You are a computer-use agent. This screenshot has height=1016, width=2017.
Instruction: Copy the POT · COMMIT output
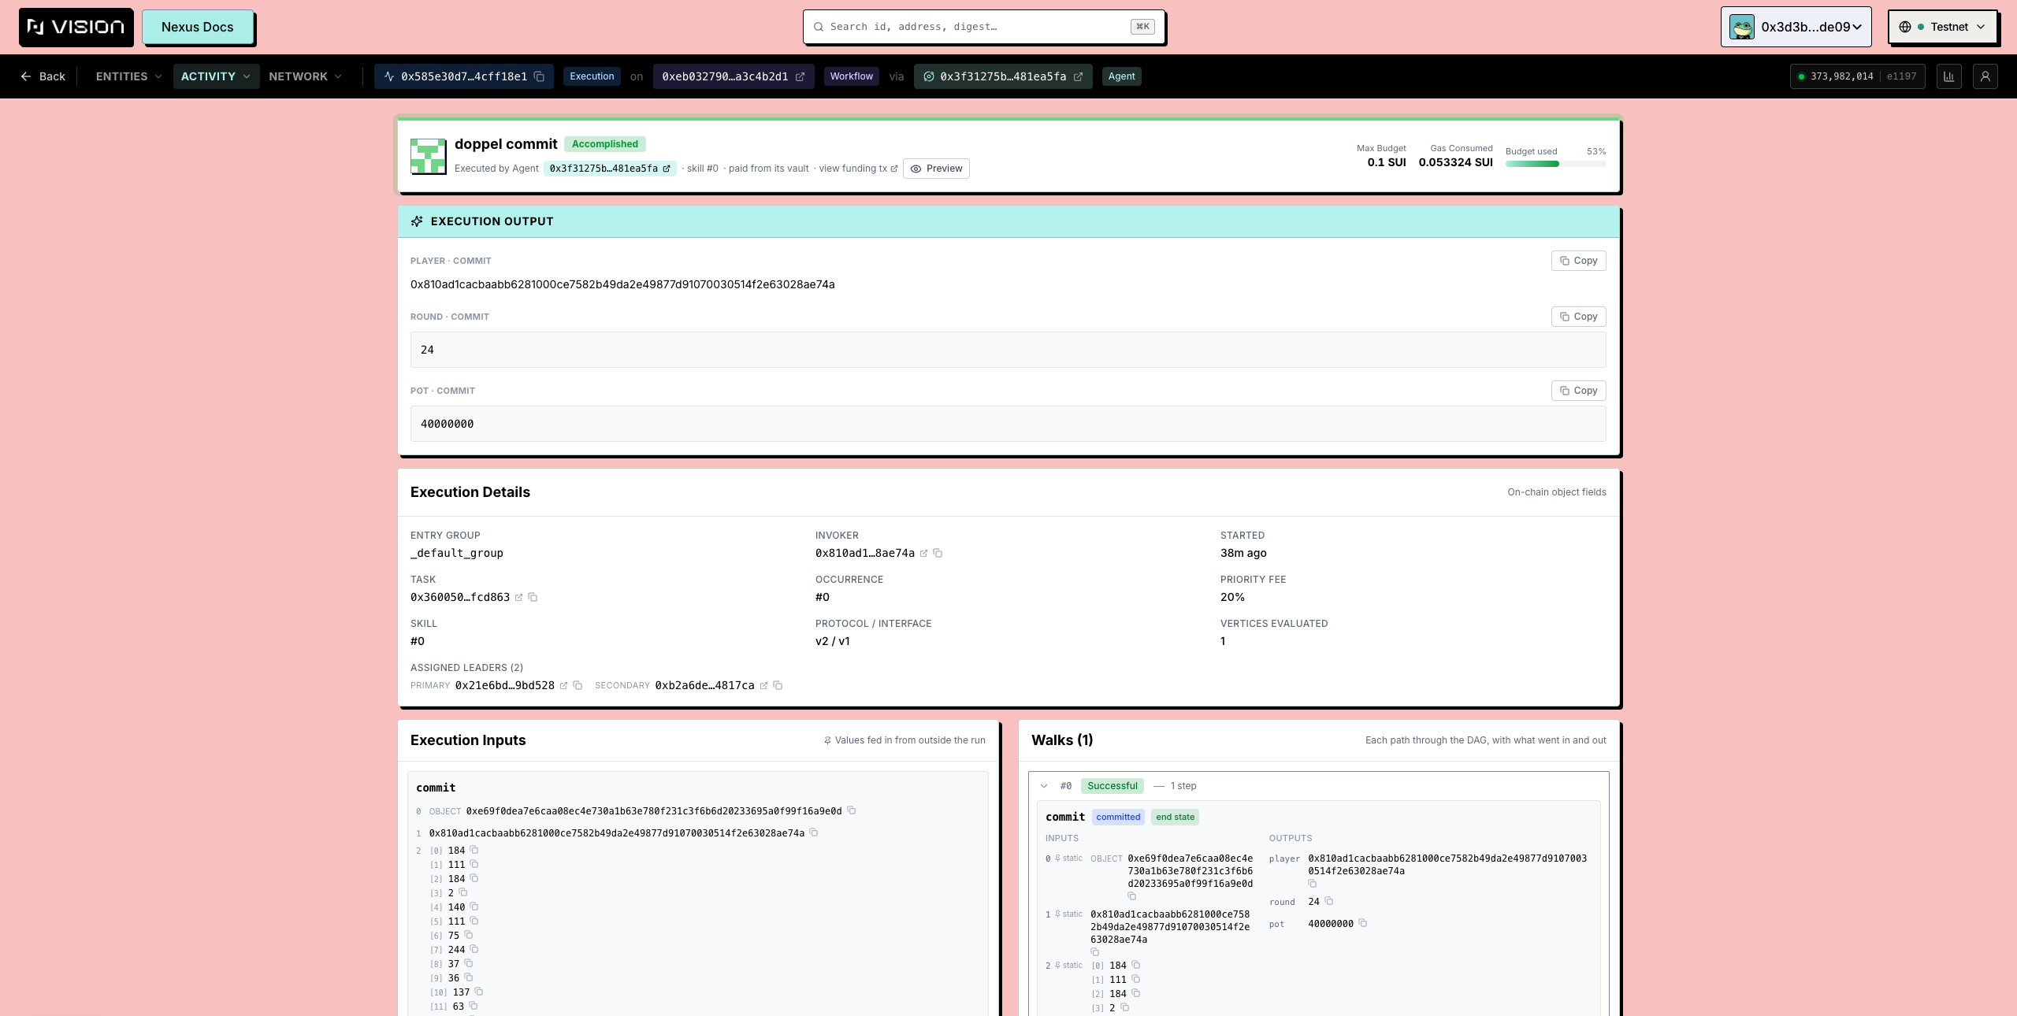[1578, 391]
